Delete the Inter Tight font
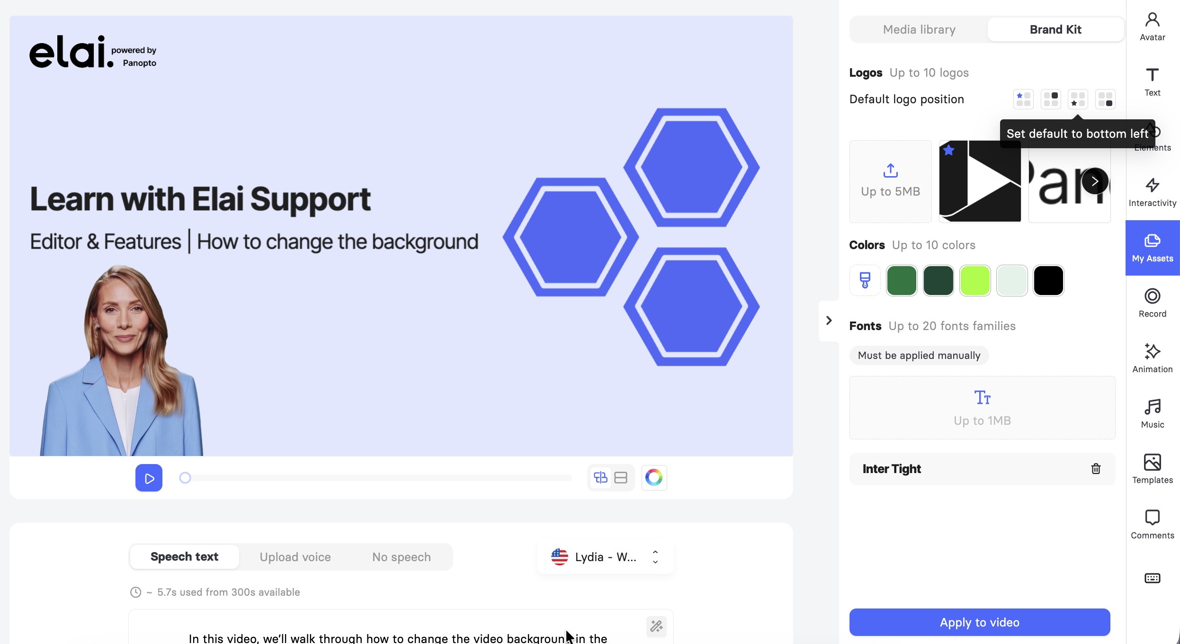Image resolution: width=1180 pixels, height=644 pixels. pos(1096,469)
